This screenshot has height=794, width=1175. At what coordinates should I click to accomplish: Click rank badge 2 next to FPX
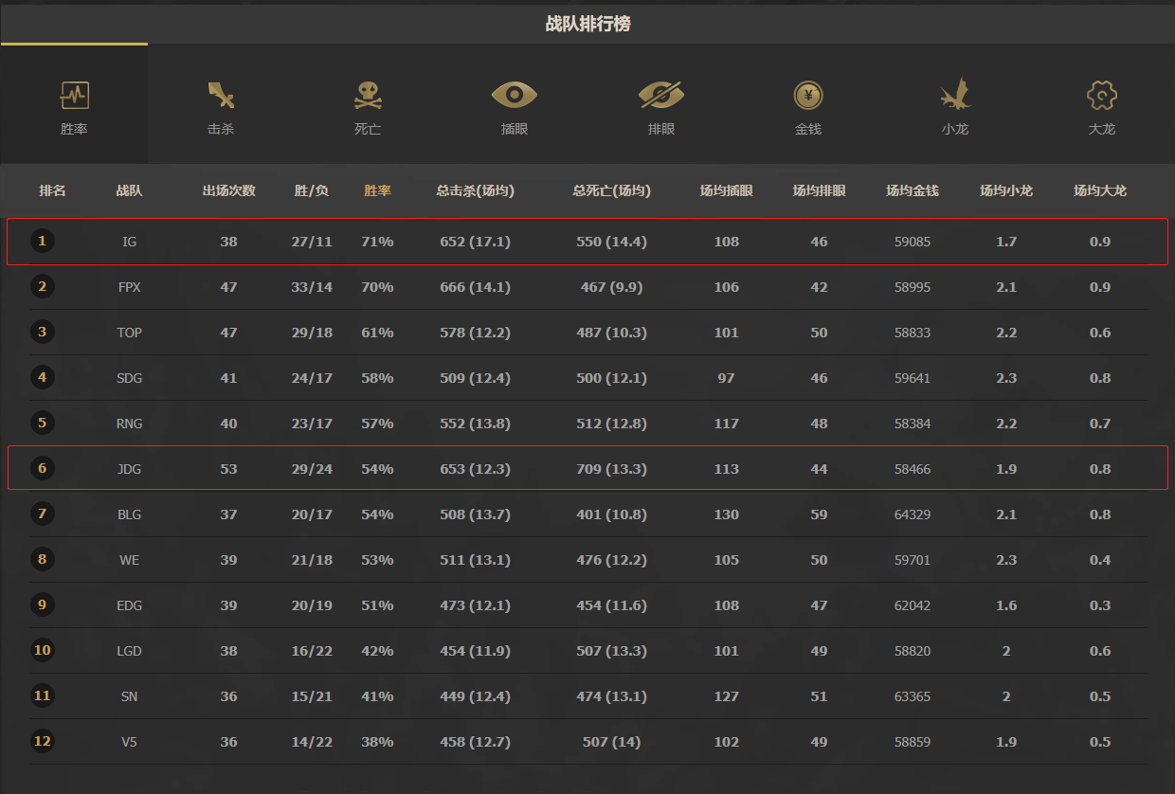point(42,286)
